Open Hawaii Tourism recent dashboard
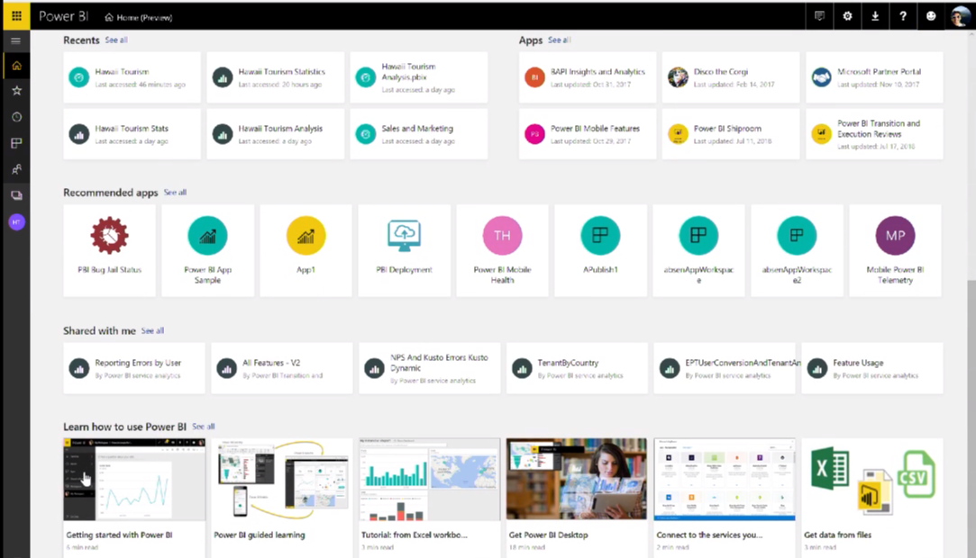Image resolution: width=976 pixels, height=558 pixels. click(132, 77)
